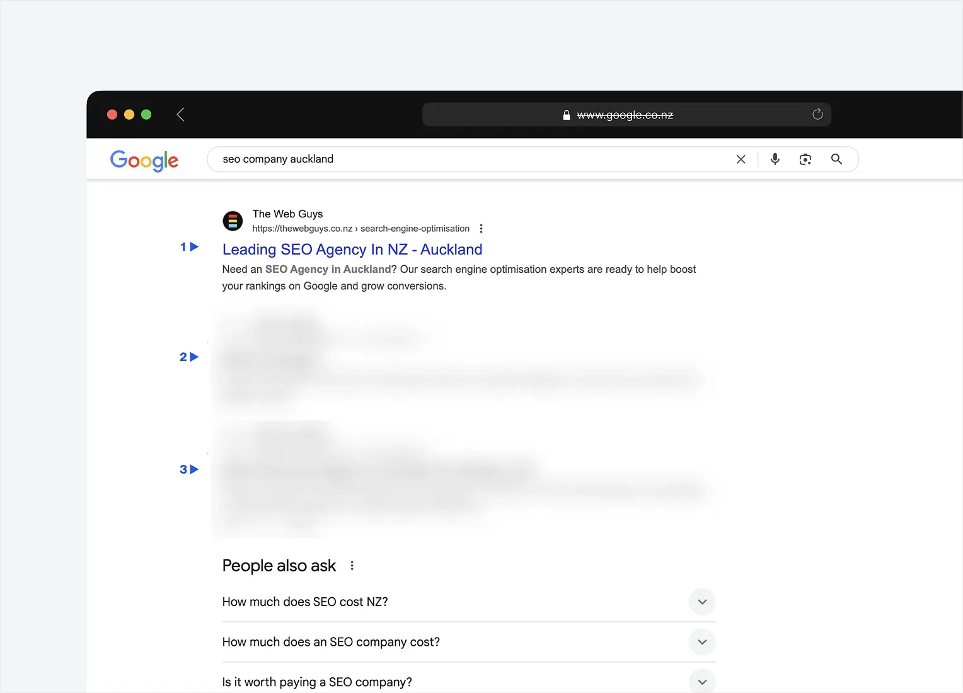Reload the page with the refresh icon
The height and width of the screenshot is (693, 963).
[817, 114]
